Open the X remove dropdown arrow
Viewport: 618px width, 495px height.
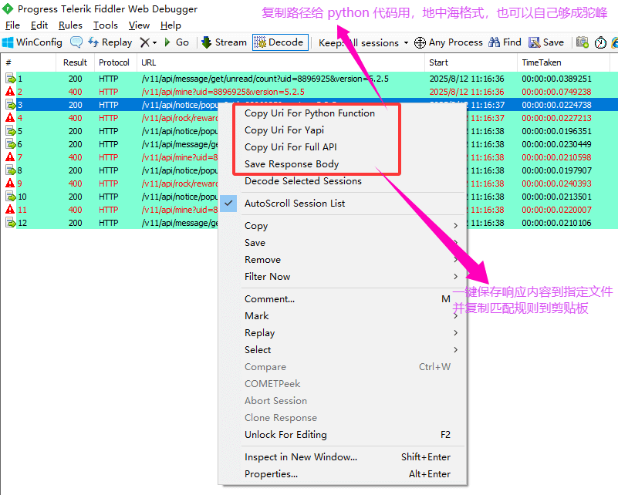[155, 42]
